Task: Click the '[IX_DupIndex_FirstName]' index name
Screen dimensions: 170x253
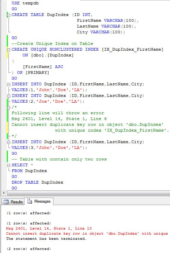Action: point(132,49)
